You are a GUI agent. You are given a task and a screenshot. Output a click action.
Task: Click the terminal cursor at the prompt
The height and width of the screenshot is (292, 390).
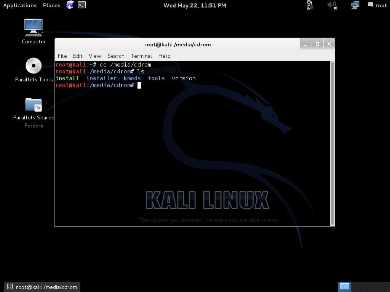tap(139, 85)
